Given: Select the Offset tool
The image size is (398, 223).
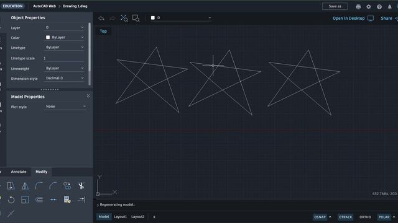Looking at the screenshot, I should tap(39, 199).
